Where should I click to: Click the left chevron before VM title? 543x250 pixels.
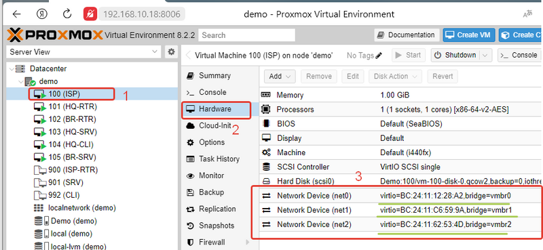pos(189,56)
